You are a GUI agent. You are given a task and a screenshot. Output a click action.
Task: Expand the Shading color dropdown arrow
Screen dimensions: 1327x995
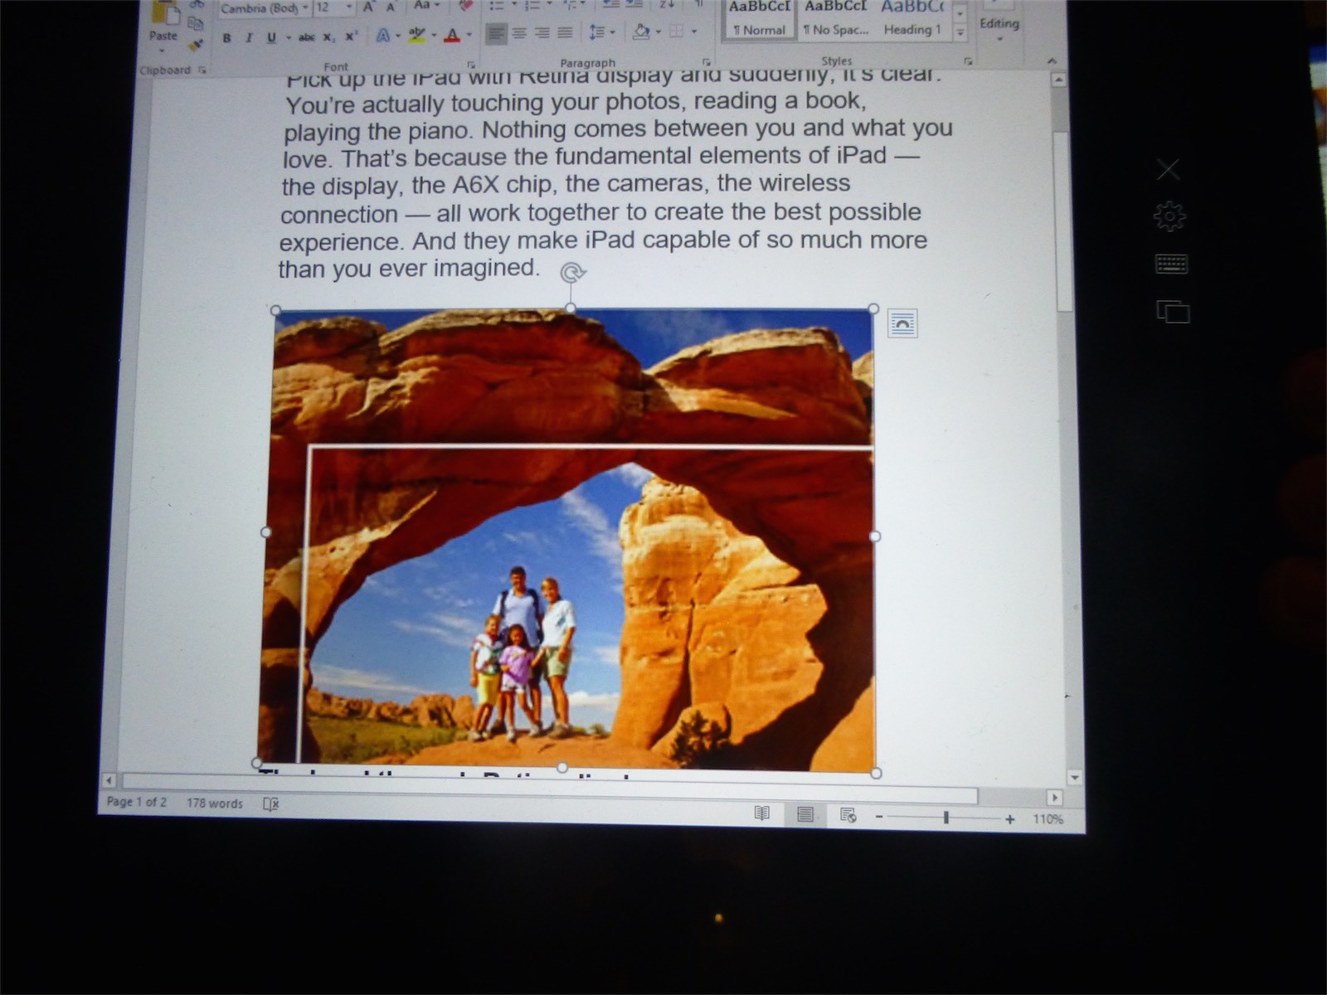tap(658, 32)
